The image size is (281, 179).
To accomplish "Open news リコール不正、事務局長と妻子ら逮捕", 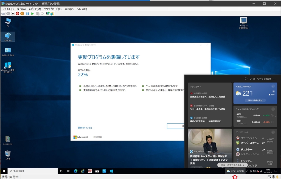I will [x=207, y=109].
